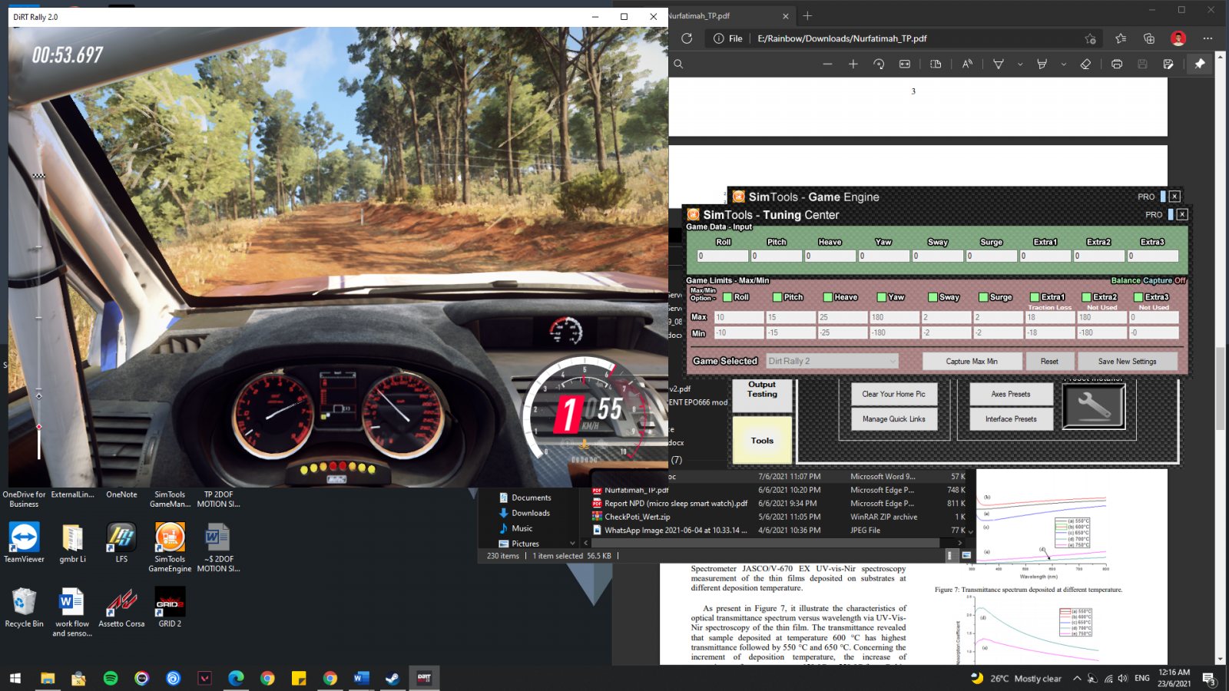Open Edge profile avatar
Viewport: 1229px width, 691px height.
coord(1178,38)
